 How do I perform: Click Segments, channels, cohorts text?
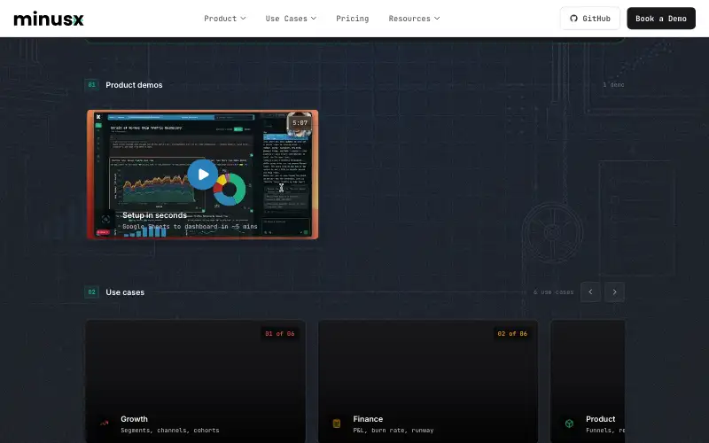pyautogui.click(x=170, y=431)
